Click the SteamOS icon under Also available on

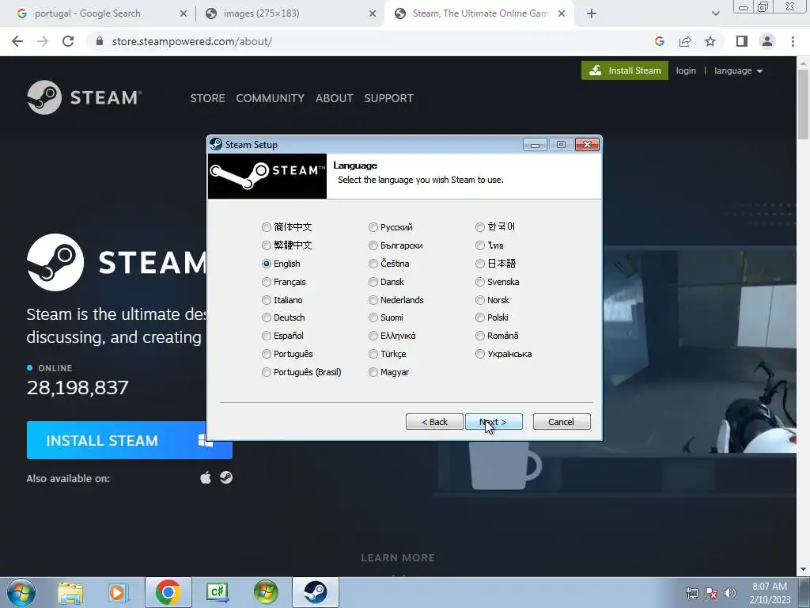click(x=226, y=477)
